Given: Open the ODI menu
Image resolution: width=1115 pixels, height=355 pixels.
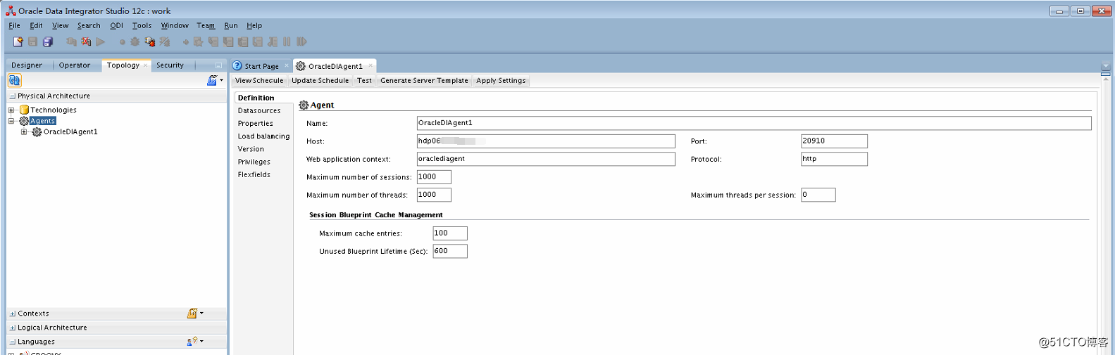Looking at the screenshot, I should 116,25.
